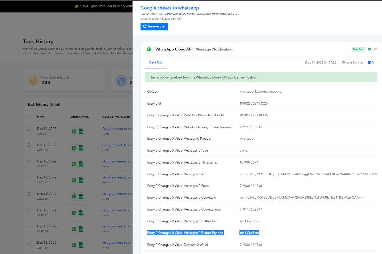This screenshot has height=254, width=382.
Task: Click the green success check icon
Action: [x=369, y=49]
